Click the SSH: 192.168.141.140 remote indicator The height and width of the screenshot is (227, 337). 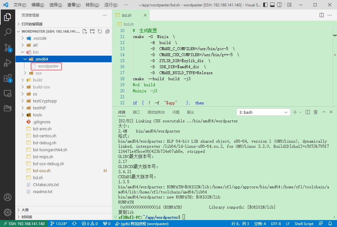24,224
